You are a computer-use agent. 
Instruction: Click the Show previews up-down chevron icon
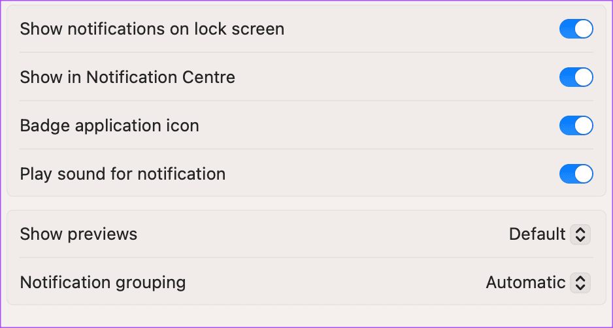tap(580, 234)
